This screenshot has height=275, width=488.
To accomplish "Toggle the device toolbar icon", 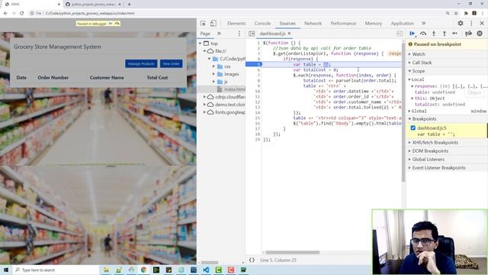I will point(213,24).
